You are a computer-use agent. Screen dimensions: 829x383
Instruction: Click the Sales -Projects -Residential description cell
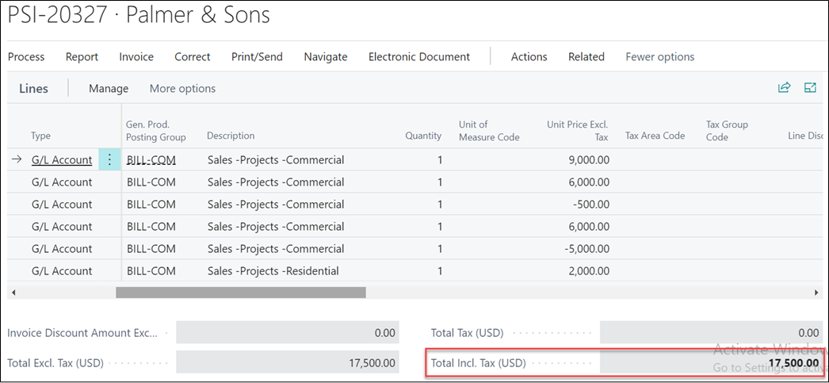pos(273,270)
